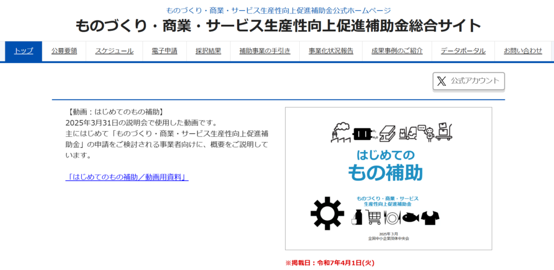This screenshot has height=270, width=554.
Task: Click the X logo icon
Action: [x=442, y=81]
